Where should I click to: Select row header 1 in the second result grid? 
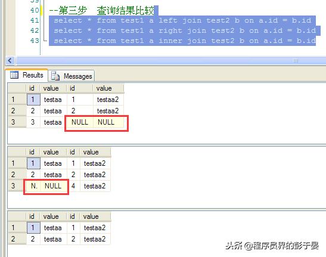[x=17, y=163]
